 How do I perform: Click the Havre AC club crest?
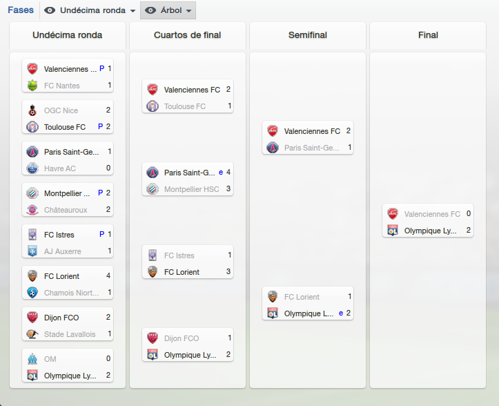pos(32,168)
